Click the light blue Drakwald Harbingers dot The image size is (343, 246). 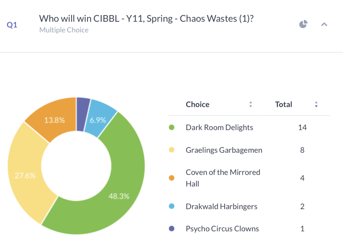pos(171,206)
